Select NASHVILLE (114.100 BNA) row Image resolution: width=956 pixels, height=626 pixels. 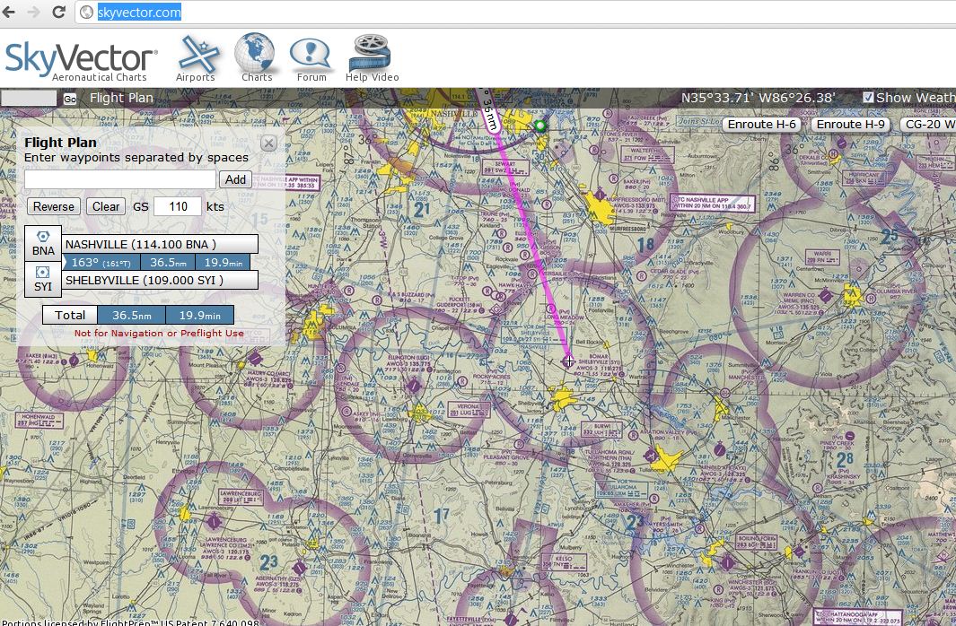tap(160, 244)
